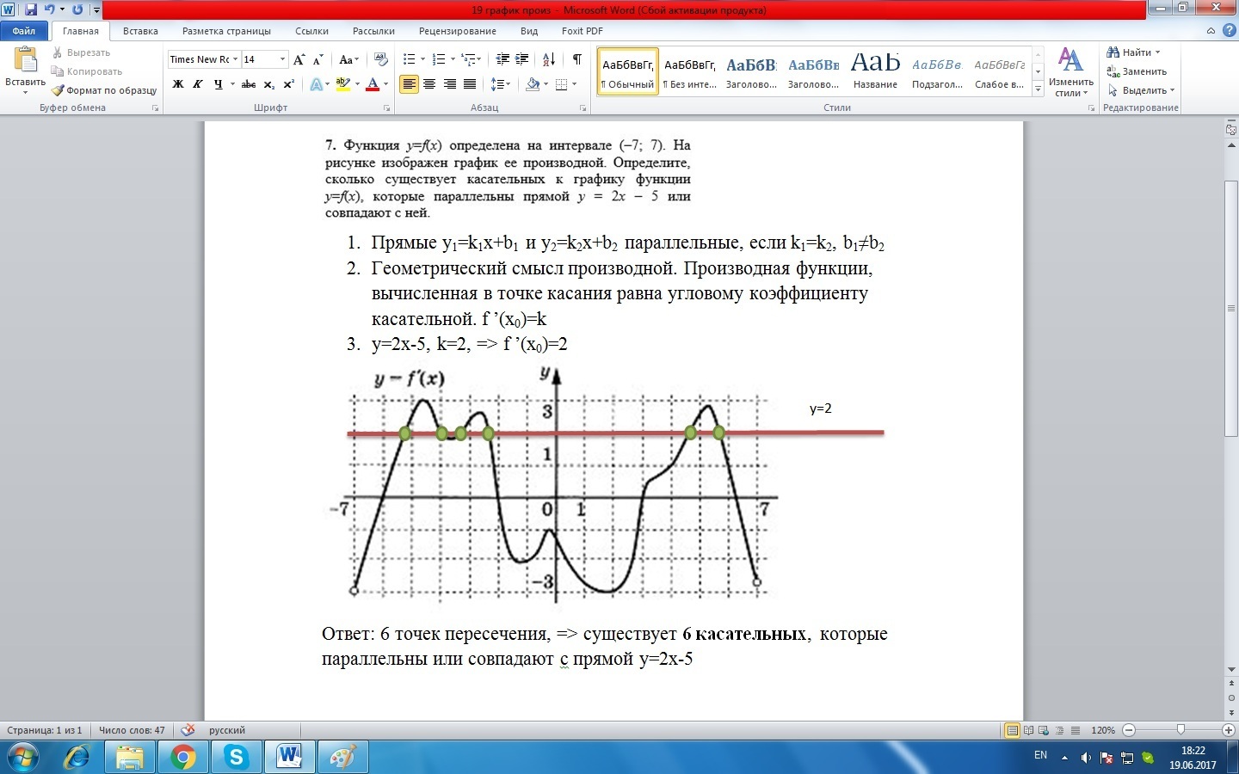Open Internet Explorer from the taskbar
This screenshot has height=774, width=1239.
77,758
